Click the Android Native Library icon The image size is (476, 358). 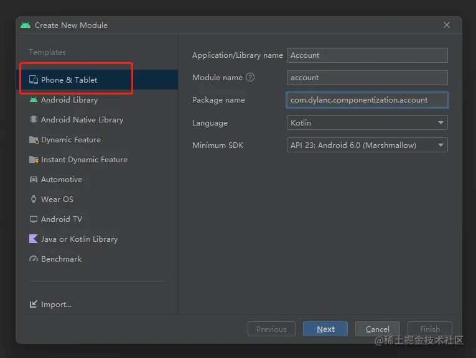coord(34,120)
